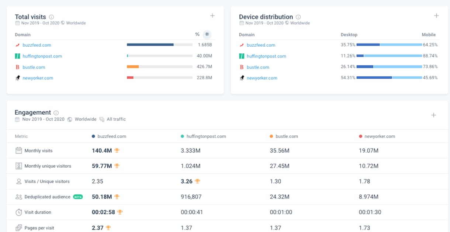The height and width of the screenshot is (232, 450).
Task: Click the Monthly visits calendar icon
Action: (x=18, y=150)
